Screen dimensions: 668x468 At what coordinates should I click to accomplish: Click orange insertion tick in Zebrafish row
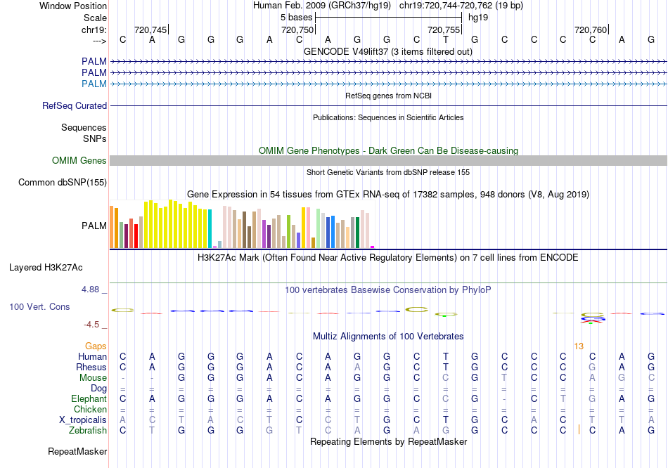click(579, 429)
